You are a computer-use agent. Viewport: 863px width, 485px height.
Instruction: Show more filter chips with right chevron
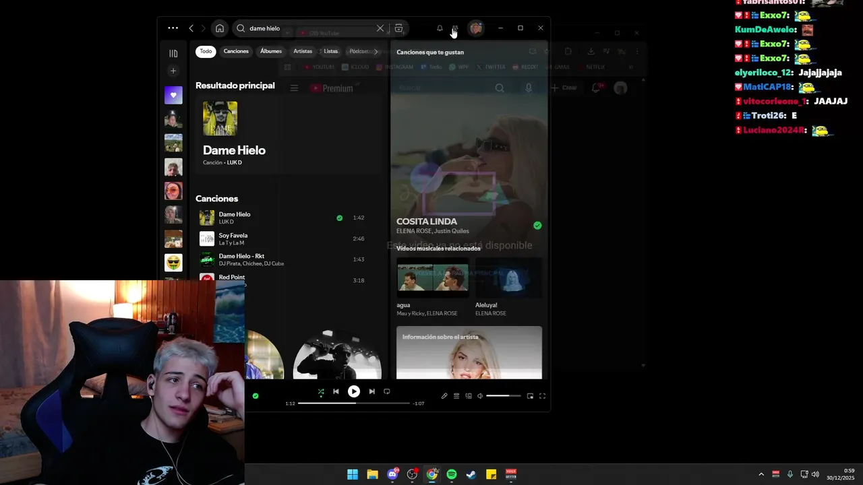376,51
